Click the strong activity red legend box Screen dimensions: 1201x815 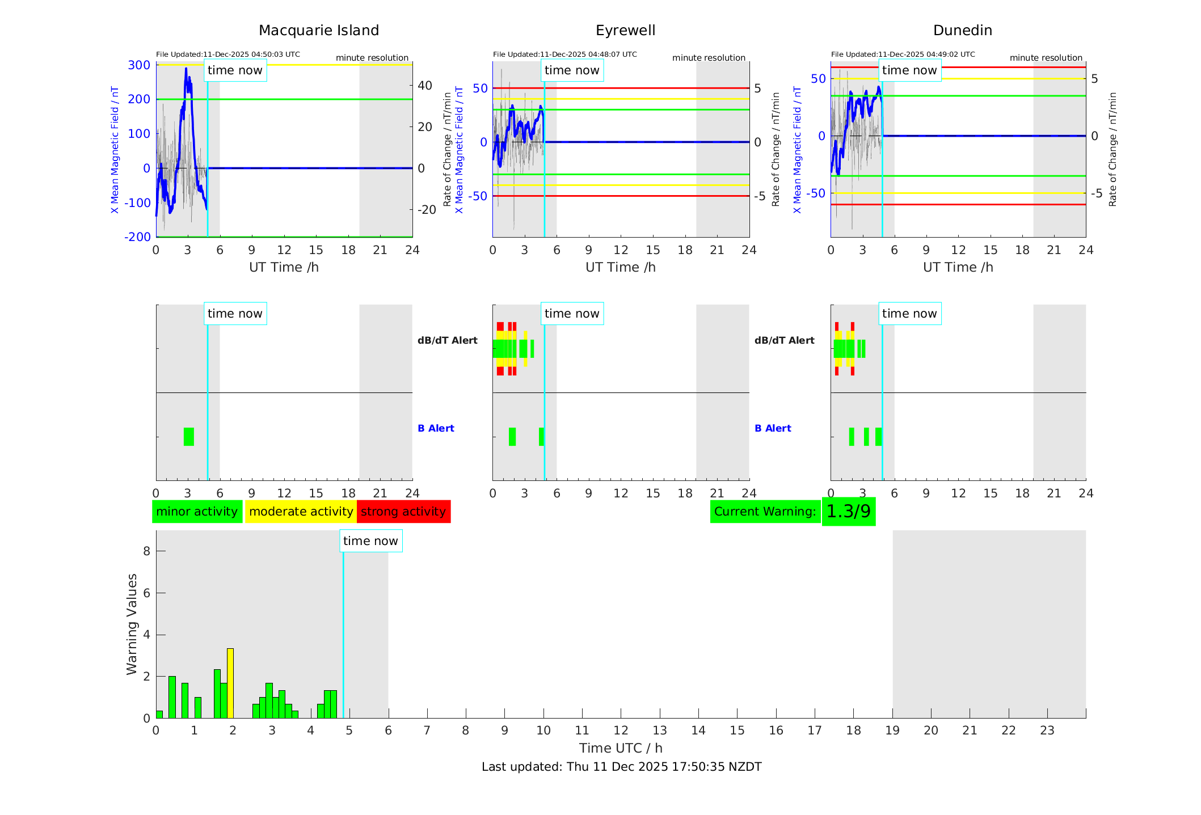tap(403, 512)
